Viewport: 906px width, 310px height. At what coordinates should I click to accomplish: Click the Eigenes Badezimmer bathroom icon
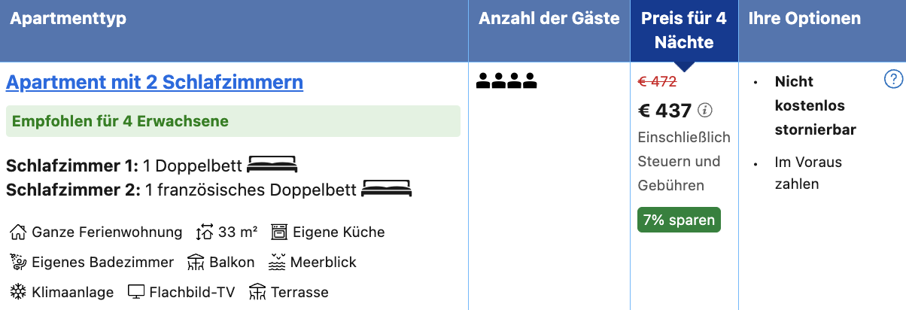coord(18,262)
